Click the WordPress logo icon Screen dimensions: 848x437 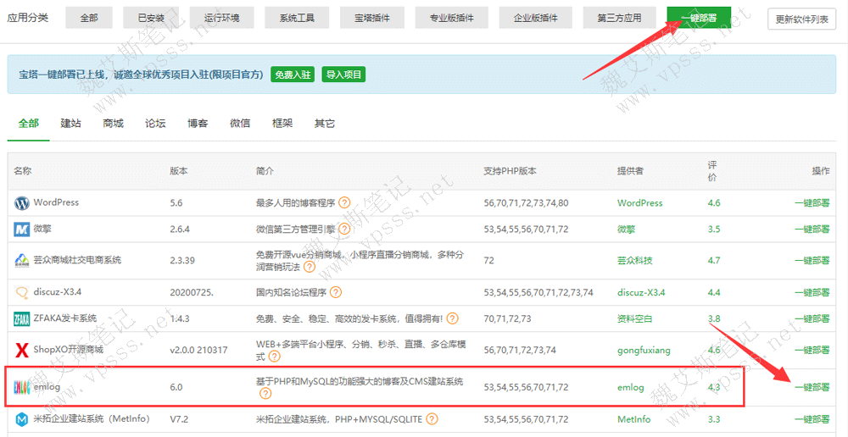(x=22, y=203)
